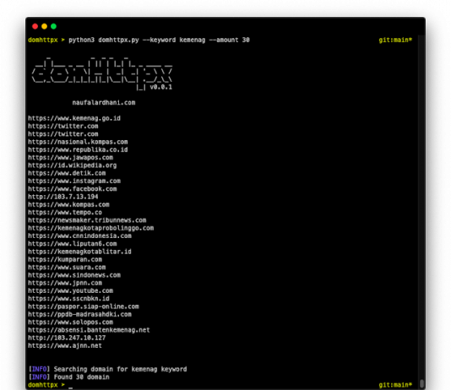Screen dimensions: 451x390
Task: Select the http://103.7.13.194 line
Action: (x=63, y=197)
